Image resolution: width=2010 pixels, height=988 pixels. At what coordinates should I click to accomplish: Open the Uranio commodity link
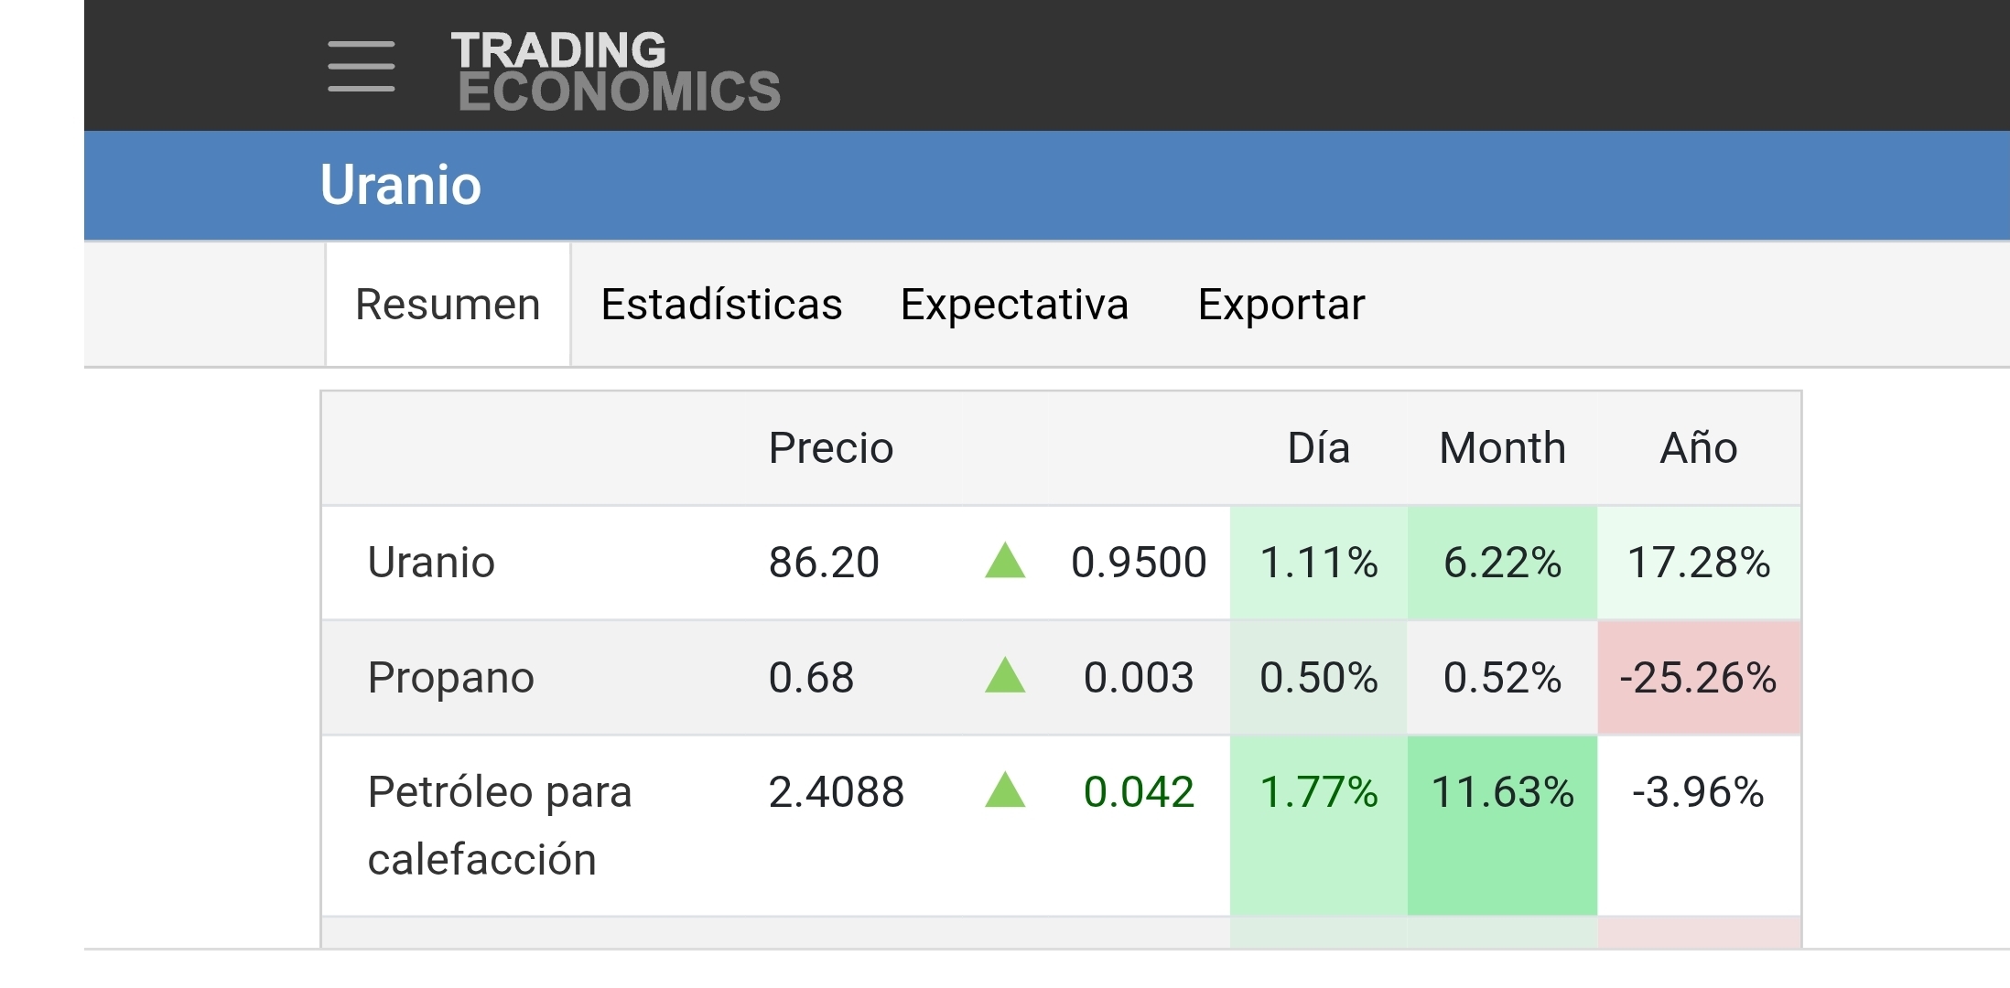(x=431, y=563)
